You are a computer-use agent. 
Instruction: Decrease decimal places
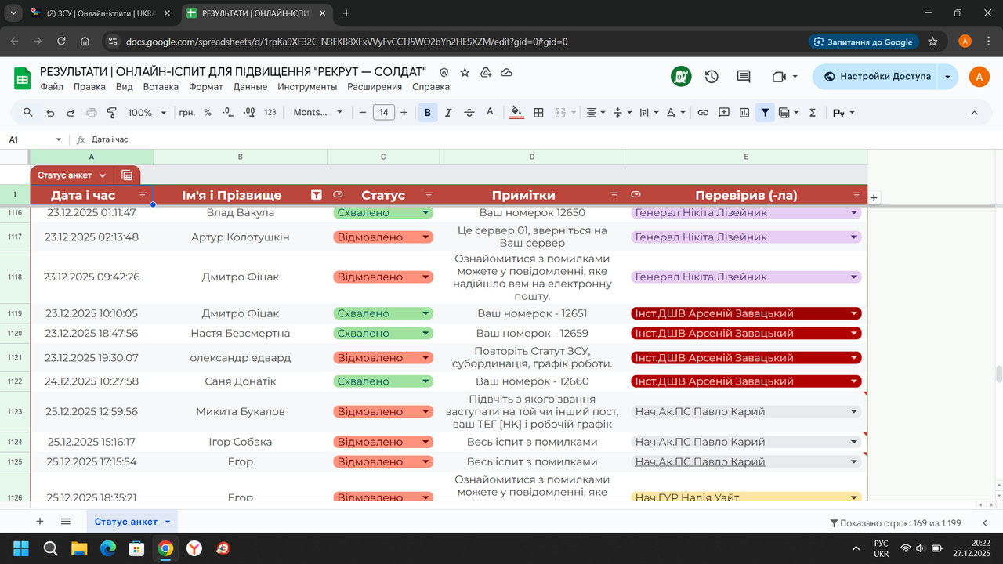click(x=228, y=113)
